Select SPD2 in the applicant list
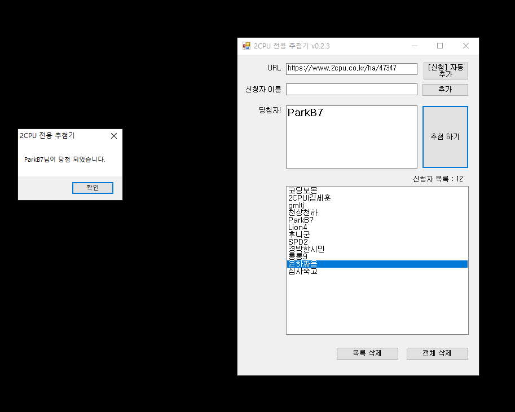This screenshot has height=412, width=515. 377,242
